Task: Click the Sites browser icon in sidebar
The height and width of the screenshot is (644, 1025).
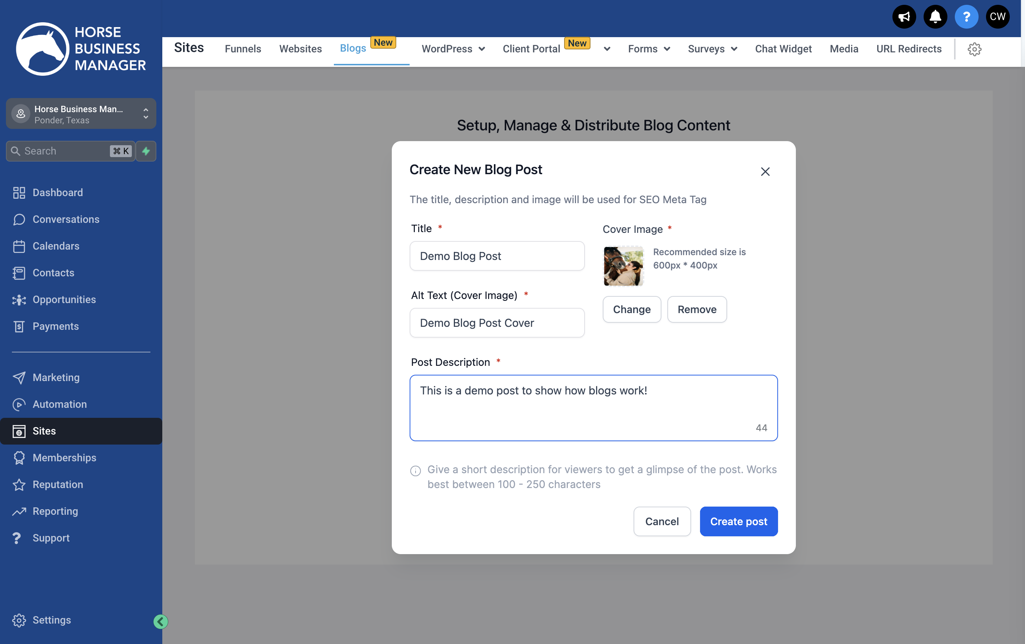Action: (19, 431)
